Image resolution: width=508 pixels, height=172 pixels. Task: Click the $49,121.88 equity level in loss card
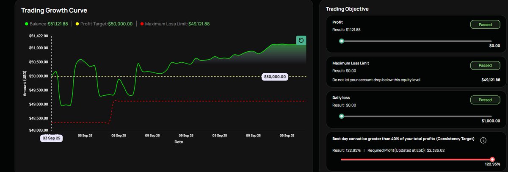[x=491, y=80]
